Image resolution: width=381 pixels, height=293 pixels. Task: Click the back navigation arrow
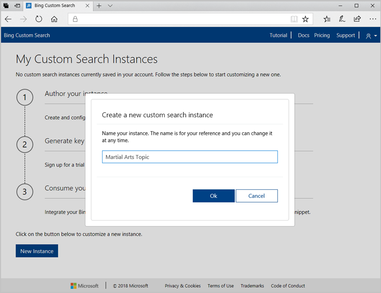click(8, 19)
